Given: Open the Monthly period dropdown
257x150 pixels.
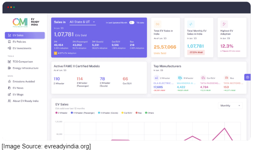Looking at the screenshot, I should tap(230, 105).
